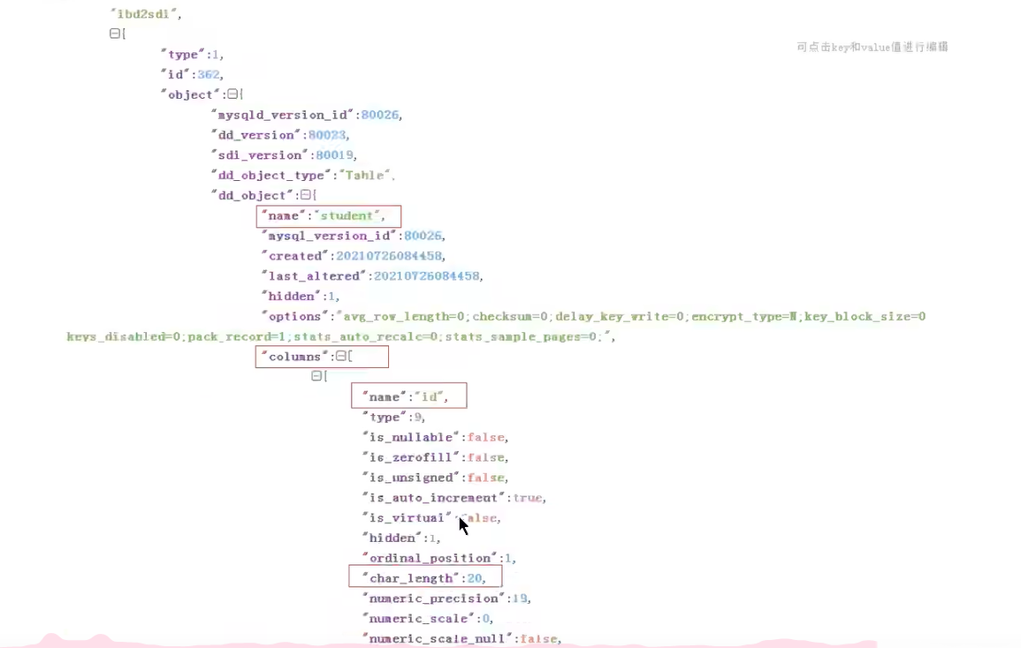Screen dimensions: 1021x648
Task: Click the "is_nullable" key
Action: point(411,438)
